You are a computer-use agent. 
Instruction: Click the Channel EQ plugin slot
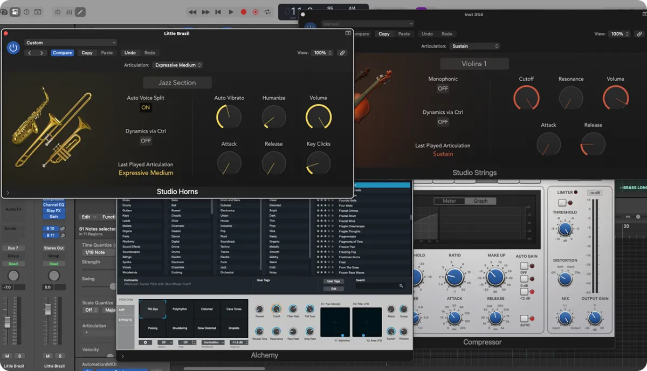click(53, 205)
